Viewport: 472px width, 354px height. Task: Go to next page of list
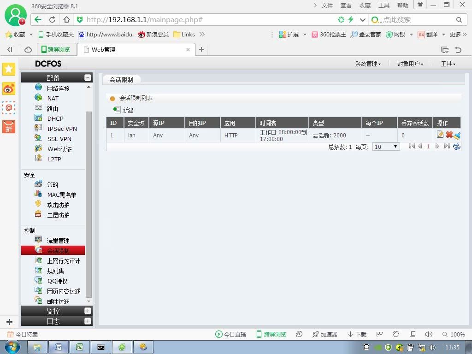[x=437, y=146]
